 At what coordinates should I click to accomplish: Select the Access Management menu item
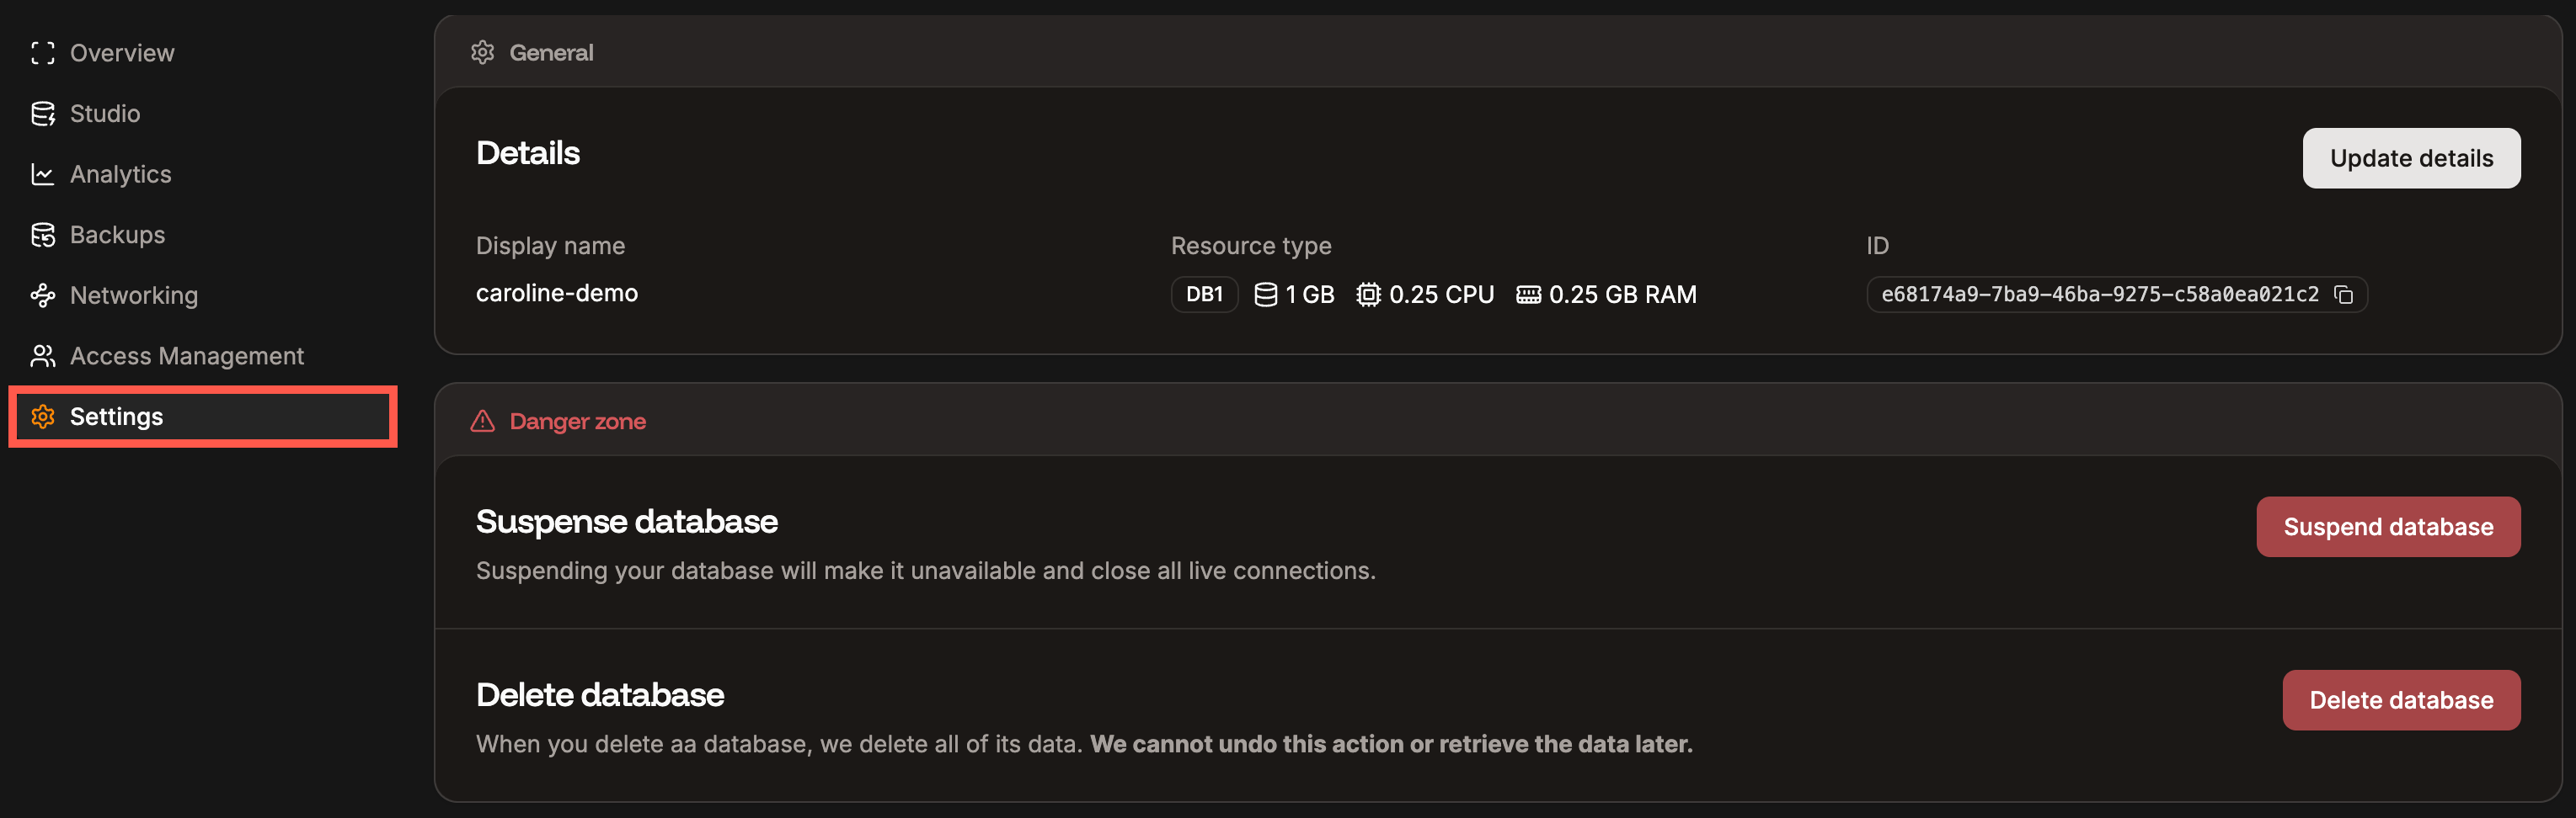(187, 356)
